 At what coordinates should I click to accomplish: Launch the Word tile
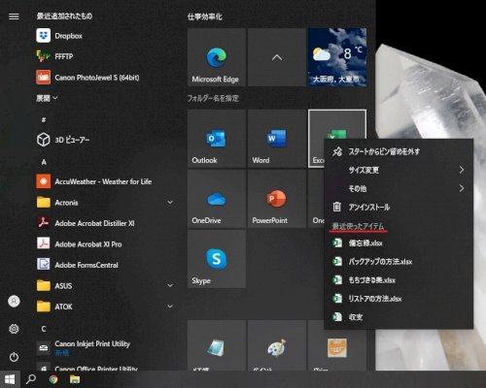pyautogui.click(x=277, y=139)
